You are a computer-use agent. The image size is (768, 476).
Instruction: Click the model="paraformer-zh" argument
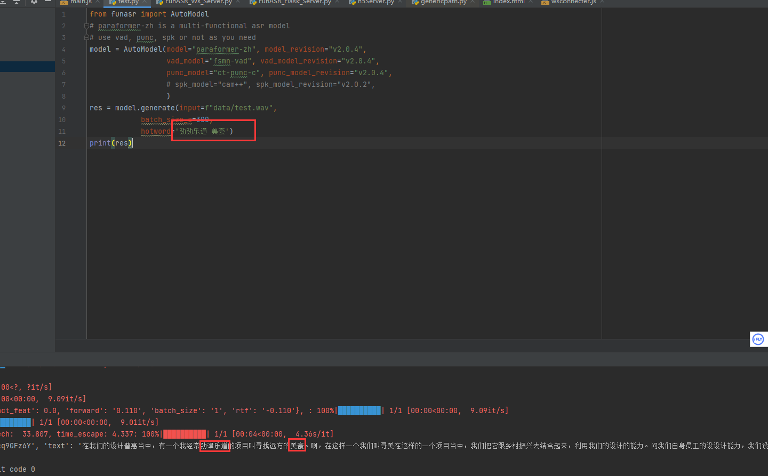(211, 50)
